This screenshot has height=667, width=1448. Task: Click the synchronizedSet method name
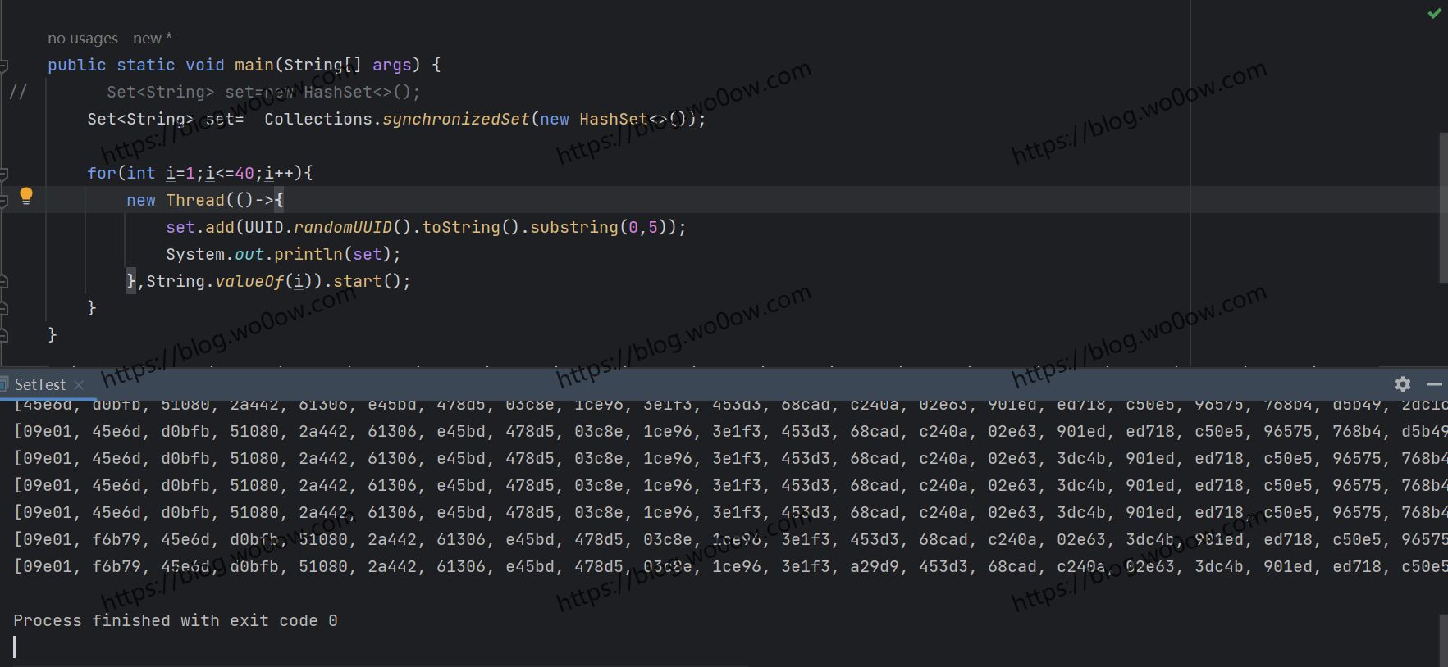(x=455, y=119)
